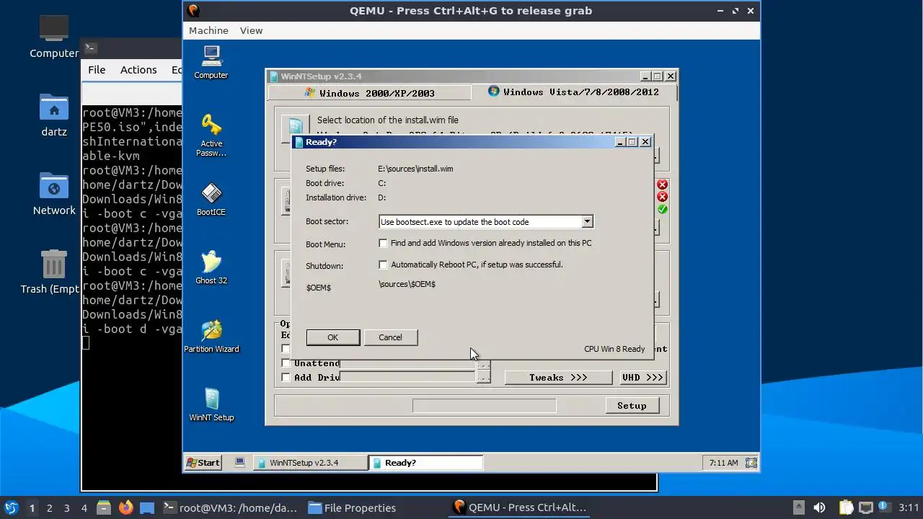Open the guest Start menu
This screenshot has width=923, height=519.
click(x=203, y=463)
